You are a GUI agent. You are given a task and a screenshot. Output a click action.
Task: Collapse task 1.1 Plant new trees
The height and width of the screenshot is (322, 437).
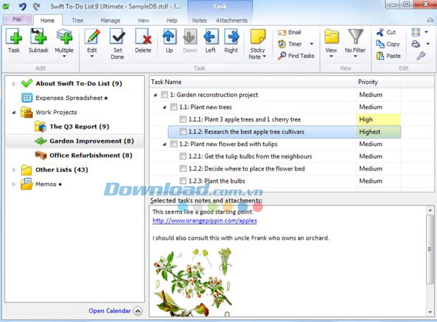pyautogui.click(x=165, y=107)
